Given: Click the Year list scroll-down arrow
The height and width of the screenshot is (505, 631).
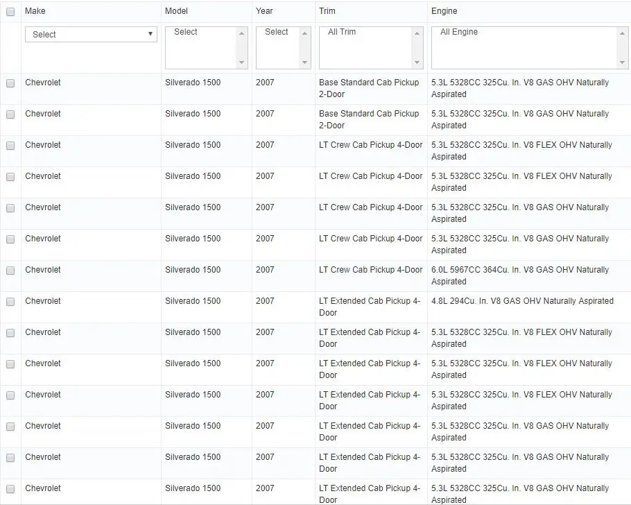Looking at the screenshot, I should click(x=304, y=62).
